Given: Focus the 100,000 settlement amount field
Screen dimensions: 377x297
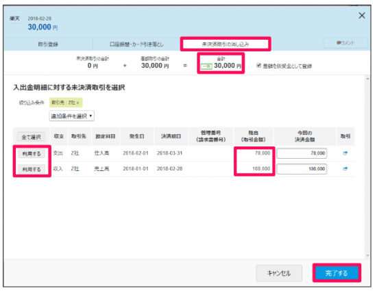Looking at the screenshot, I should click(x=302, y=169).
